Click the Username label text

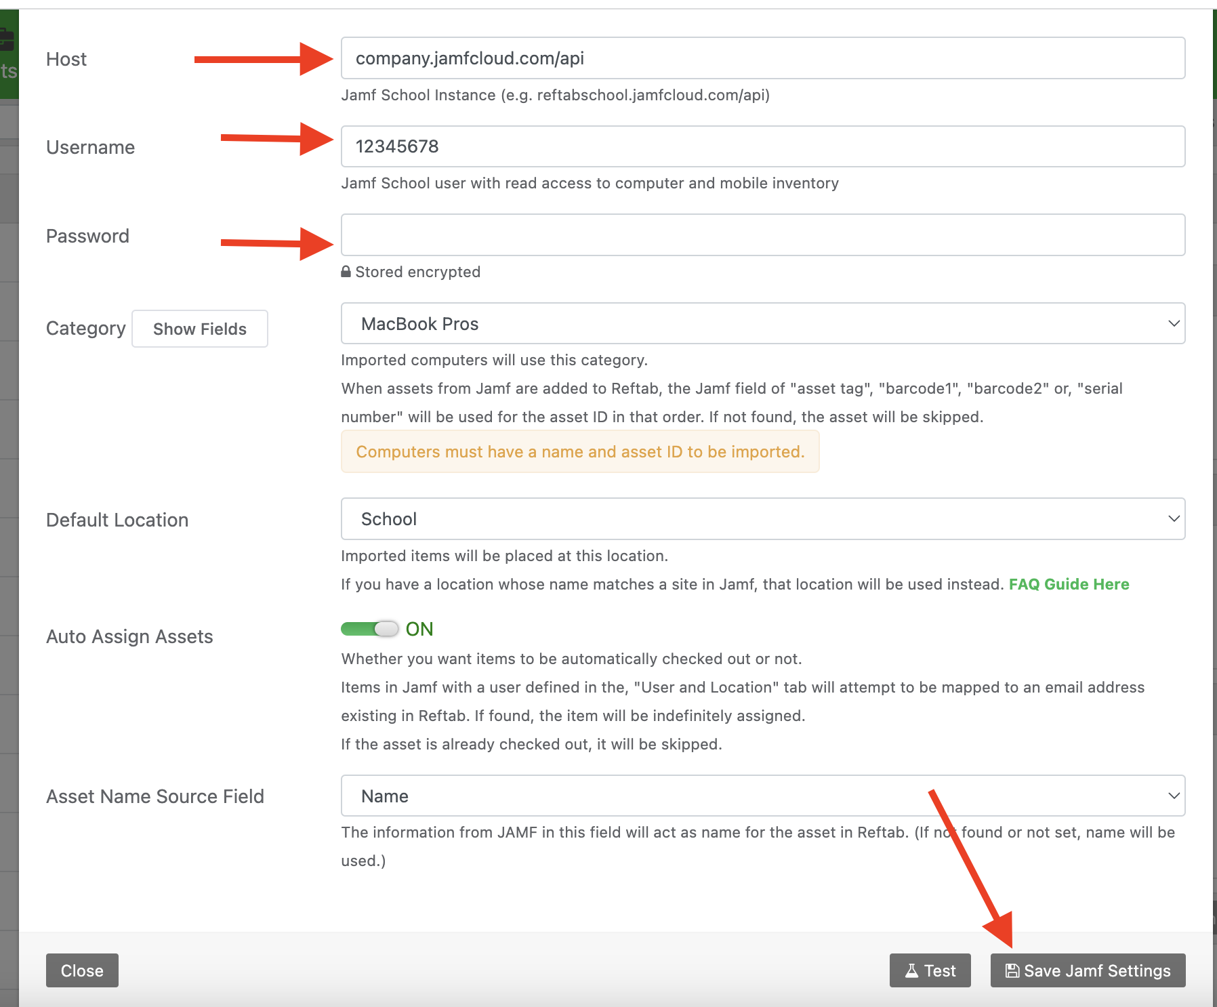click(90, 148)
